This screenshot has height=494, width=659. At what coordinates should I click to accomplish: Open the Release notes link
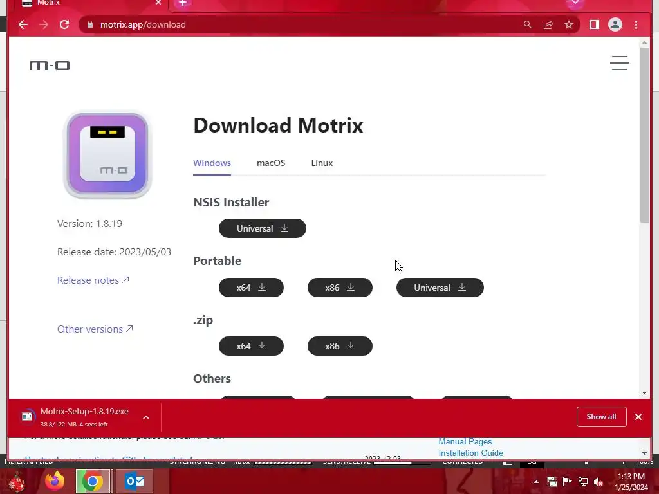tap(93, 280)
